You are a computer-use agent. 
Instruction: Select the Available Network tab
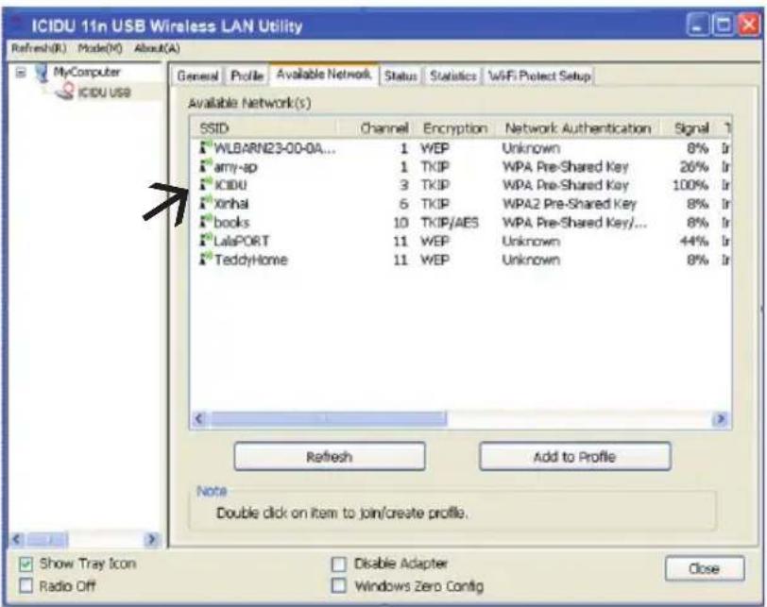coord(324,75)
